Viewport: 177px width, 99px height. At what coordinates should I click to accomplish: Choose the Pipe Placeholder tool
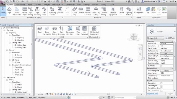pos(17,11)
